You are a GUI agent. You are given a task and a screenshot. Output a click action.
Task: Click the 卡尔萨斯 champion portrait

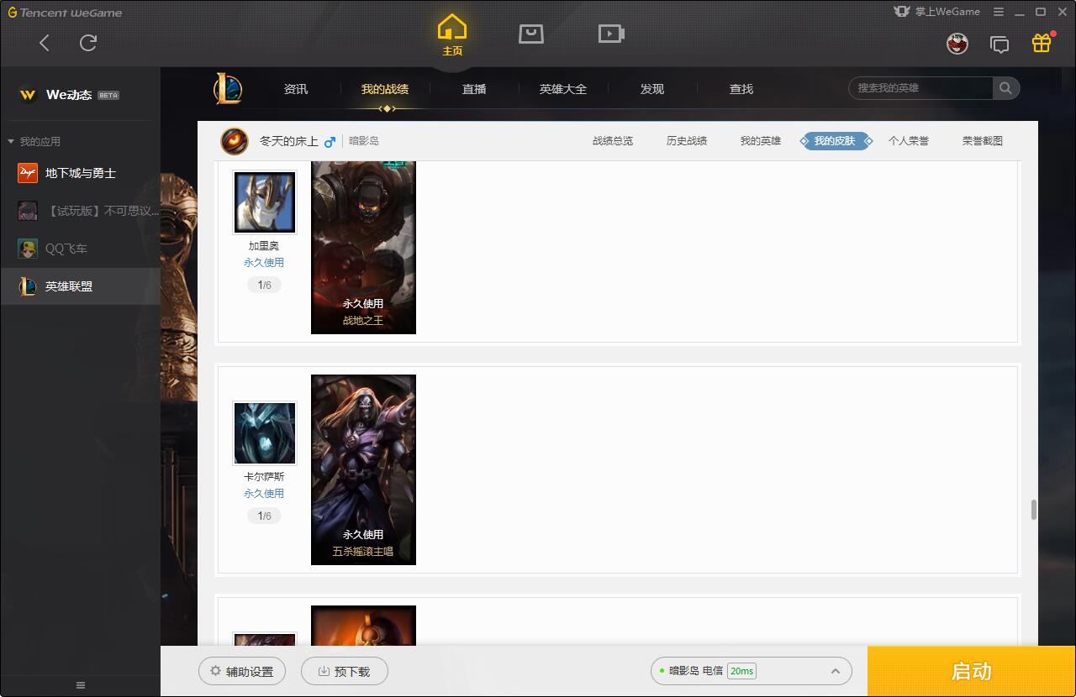tap(265, 433)
